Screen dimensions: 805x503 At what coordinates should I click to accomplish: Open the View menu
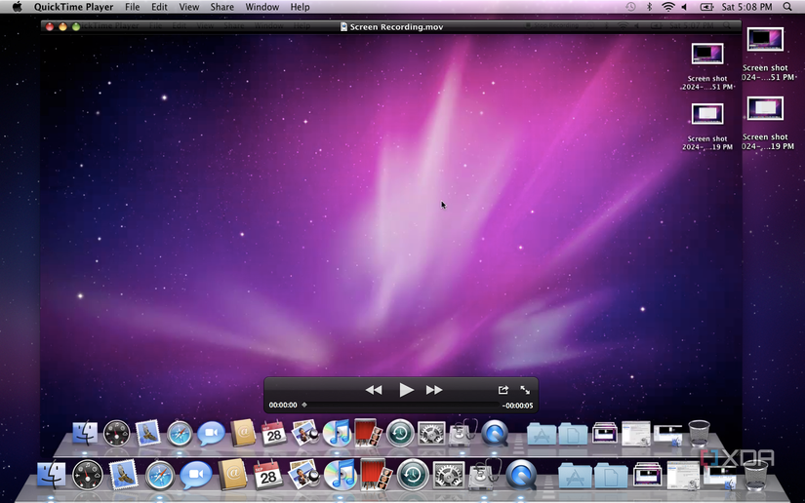click(188, 7)
